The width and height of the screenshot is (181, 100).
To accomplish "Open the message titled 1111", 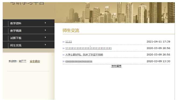I will point(68,42).
